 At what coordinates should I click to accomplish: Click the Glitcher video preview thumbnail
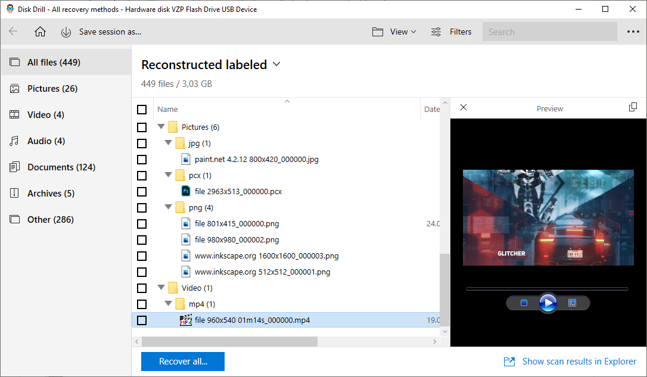(x=548, y=217)
